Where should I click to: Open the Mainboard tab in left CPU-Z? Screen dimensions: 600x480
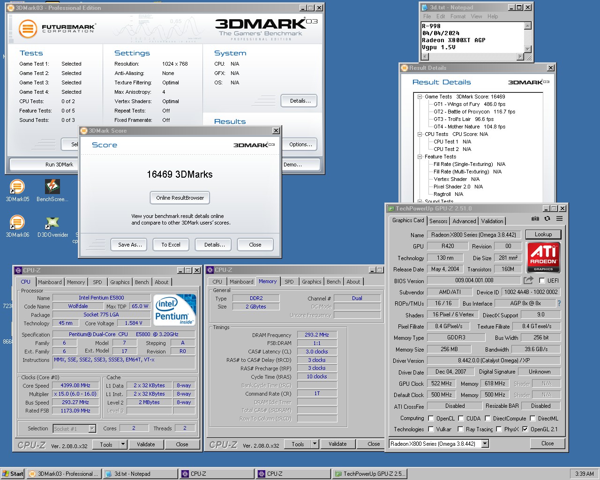pyautogui.click(x=50, y=282)
